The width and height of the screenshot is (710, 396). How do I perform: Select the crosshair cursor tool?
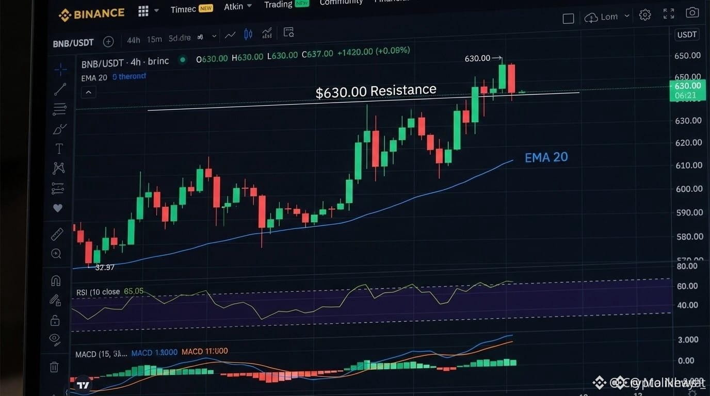(x=60, y=69)
